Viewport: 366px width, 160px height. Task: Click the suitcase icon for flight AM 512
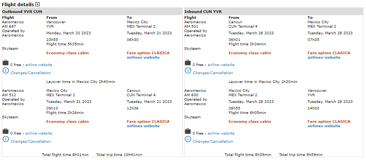point(6,131)
